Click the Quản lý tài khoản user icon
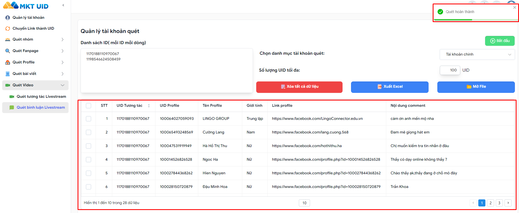The height and width of the screenshot is (213, 519). (x=8, y=18)
